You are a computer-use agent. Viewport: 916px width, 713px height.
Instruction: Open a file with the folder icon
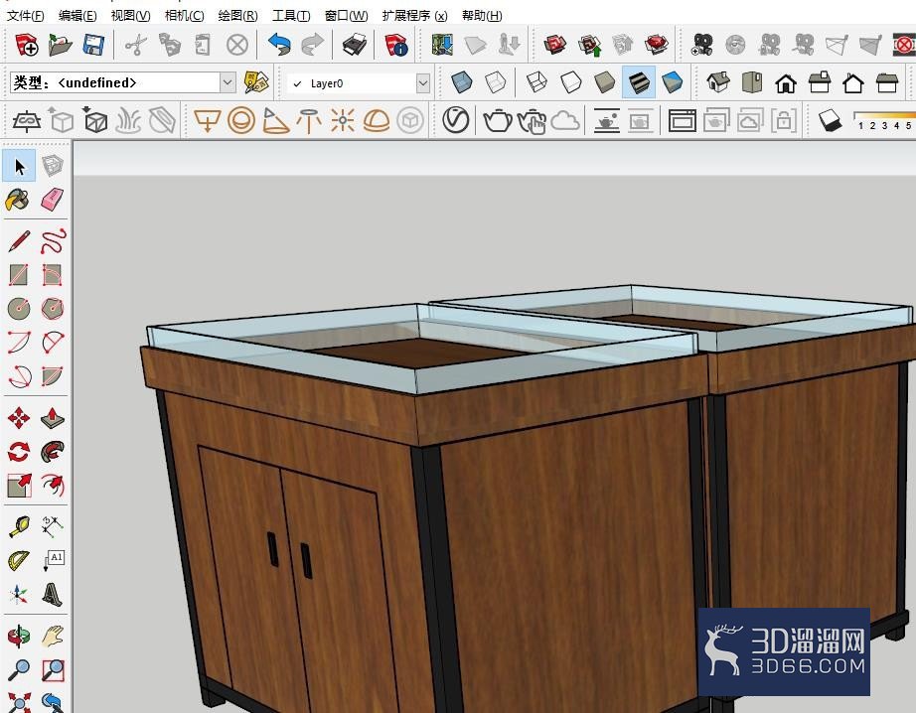(x=61, y=45)
